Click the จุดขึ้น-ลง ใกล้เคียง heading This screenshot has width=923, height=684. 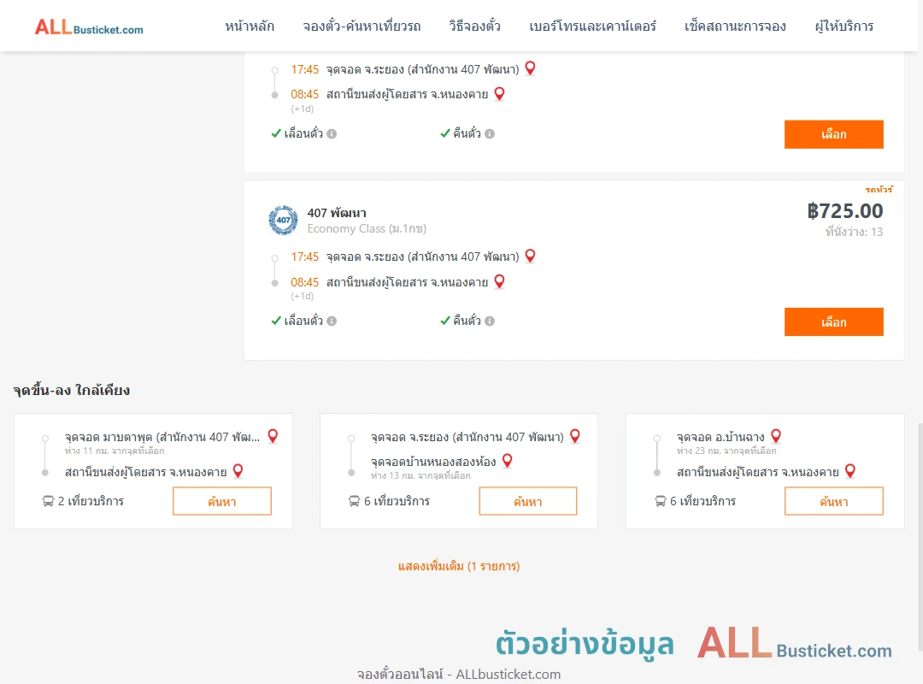tap(72, 390)
